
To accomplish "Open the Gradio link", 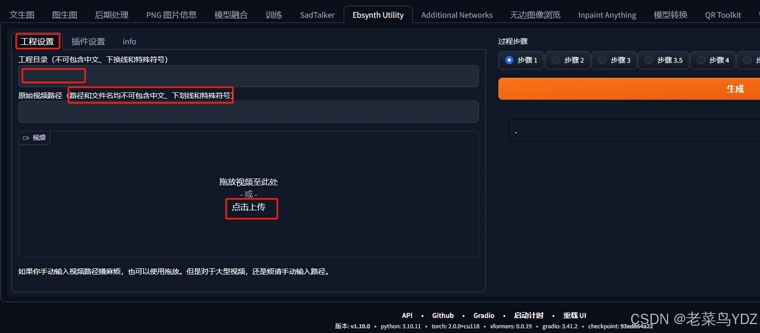I will [x=484, y=315].
